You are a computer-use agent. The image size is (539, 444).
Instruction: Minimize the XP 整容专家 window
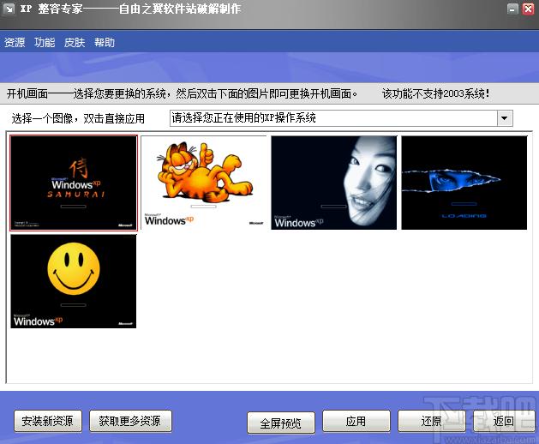pos(512,9)
